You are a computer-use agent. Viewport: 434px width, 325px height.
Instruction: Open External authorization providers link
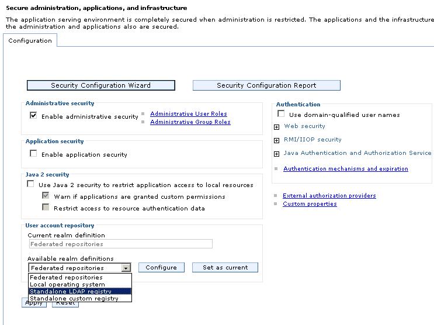[x=329, y=196]
